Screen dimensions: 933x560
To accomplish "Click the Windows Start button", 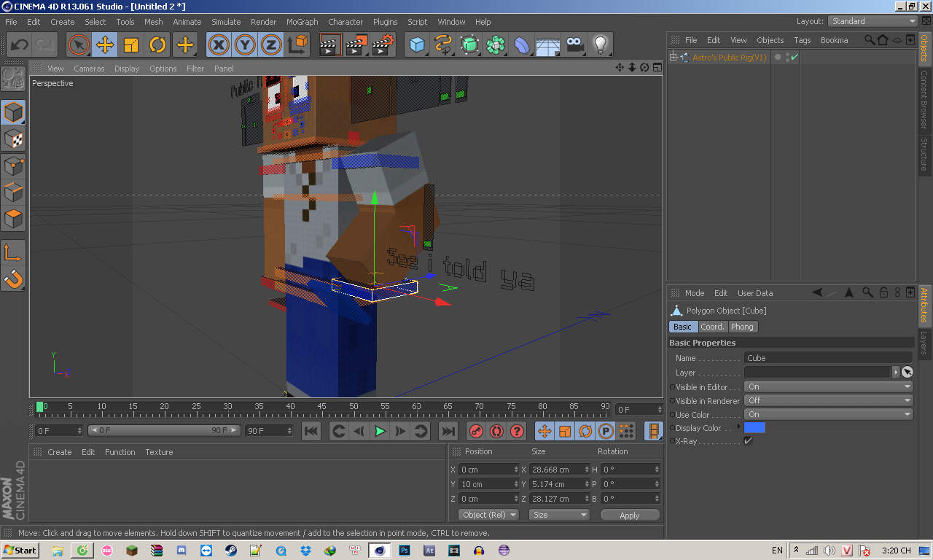I will point(20,550).
